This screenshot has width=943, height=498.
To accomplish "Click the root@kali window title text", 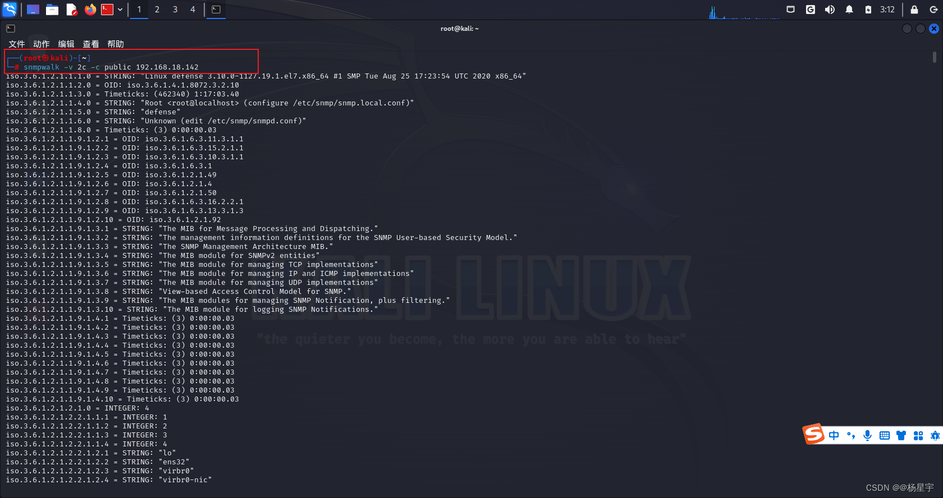I will (x=460, y=29).
